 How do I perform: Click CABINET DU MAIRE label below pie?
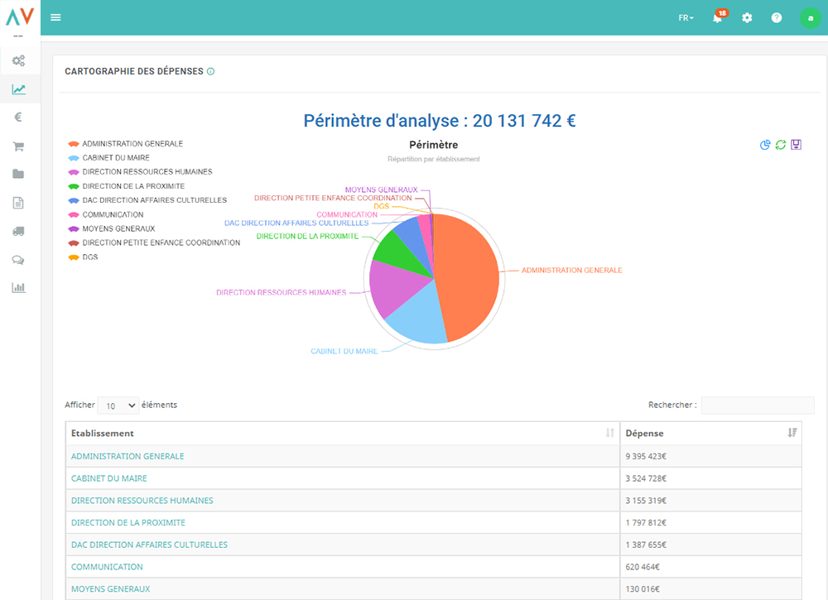click(x=344, y=352)
